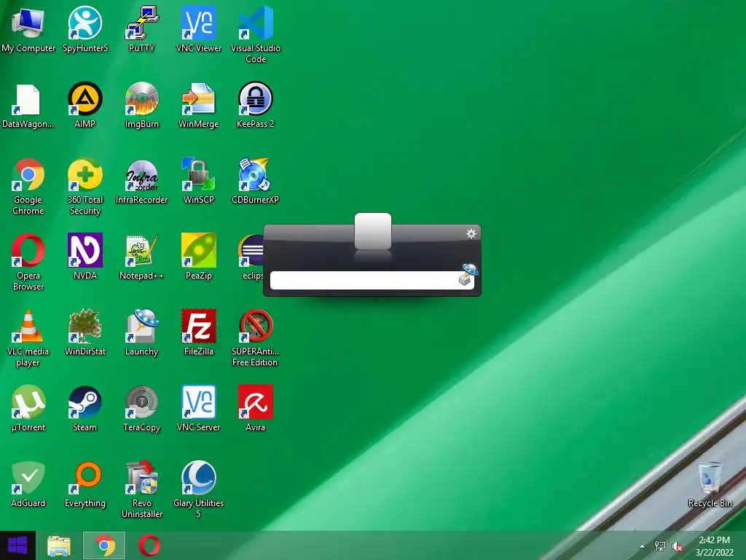Select the TeraCopy desktop shortcut

(142, 408)
